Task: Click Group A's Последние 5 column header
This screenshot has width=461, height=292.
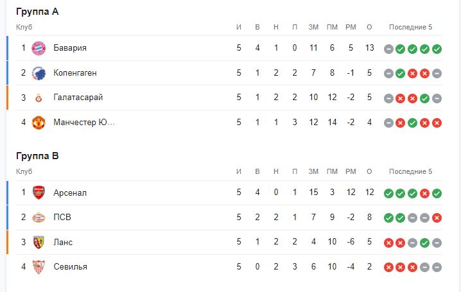Action: pos(410,27)
